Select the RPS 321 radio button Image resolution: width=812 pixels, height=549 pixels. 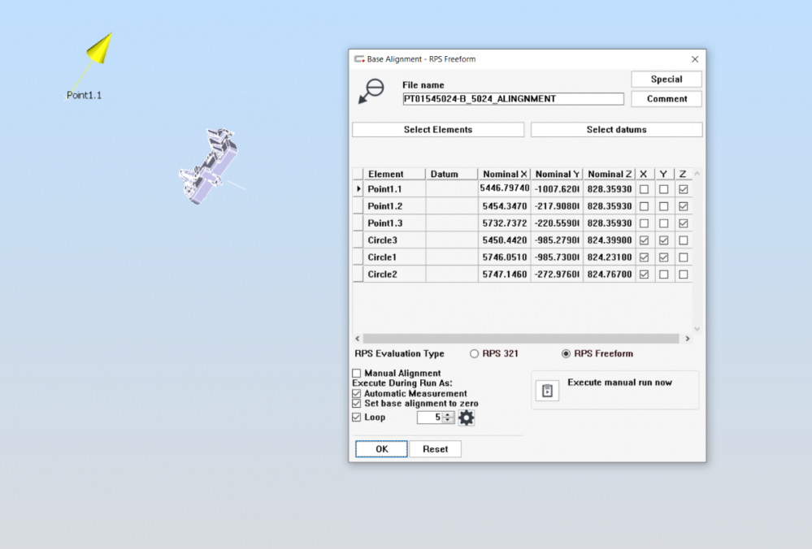(x=475, y=354)
